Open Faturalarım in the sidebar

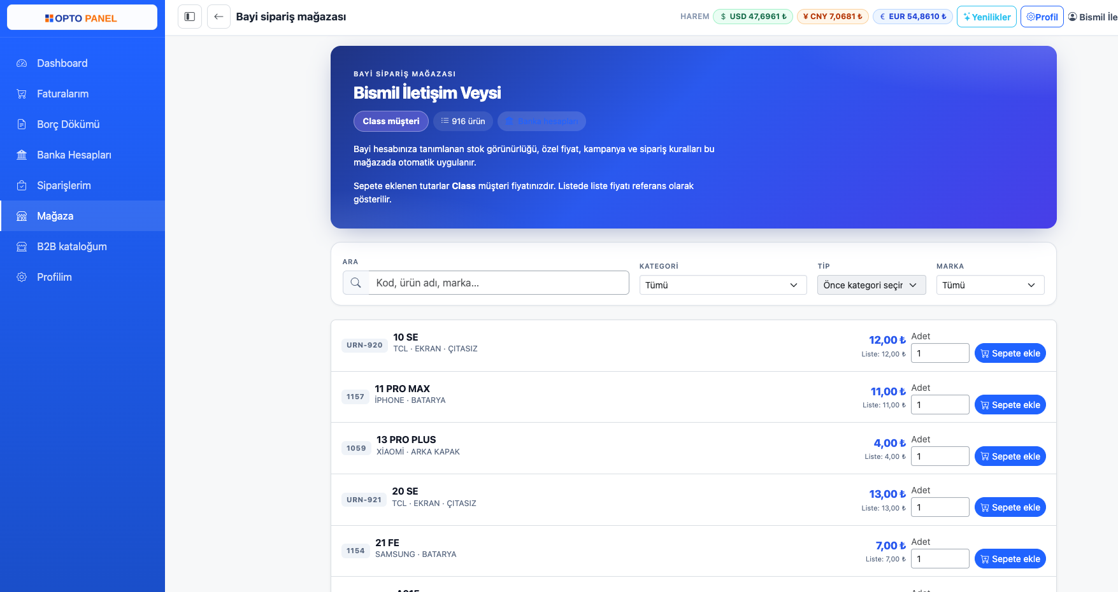(x=82, y=94)
